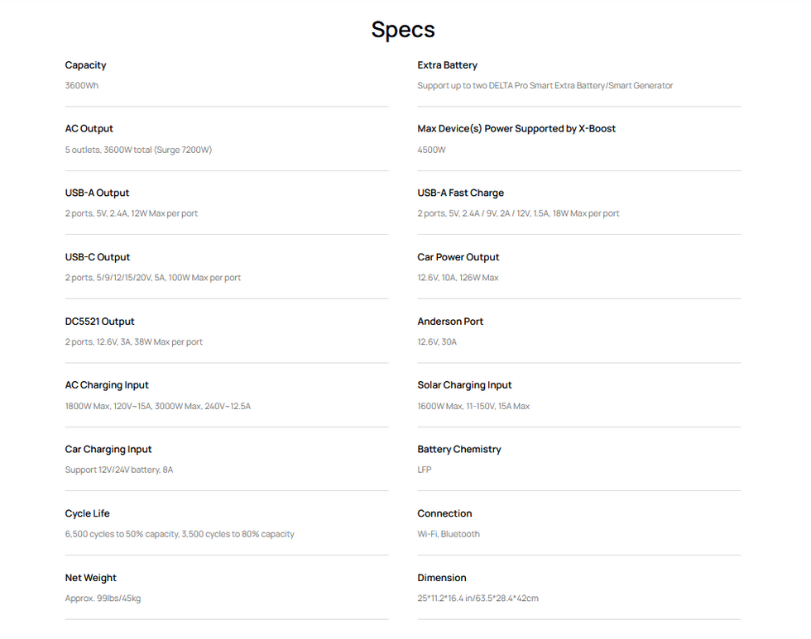Viewport: 811px width, 639px height.
Task: Click the USB-C Output heading
Action: [x=97, y=257]
